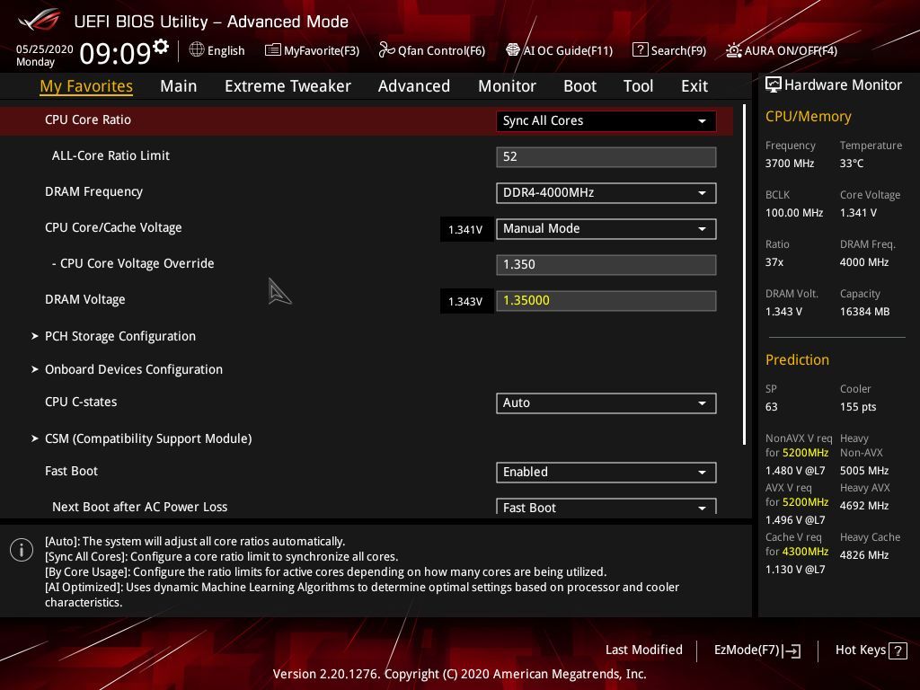This screenshot has width=920, height=690.
Task: Open the Main tab
Action: 179,86
